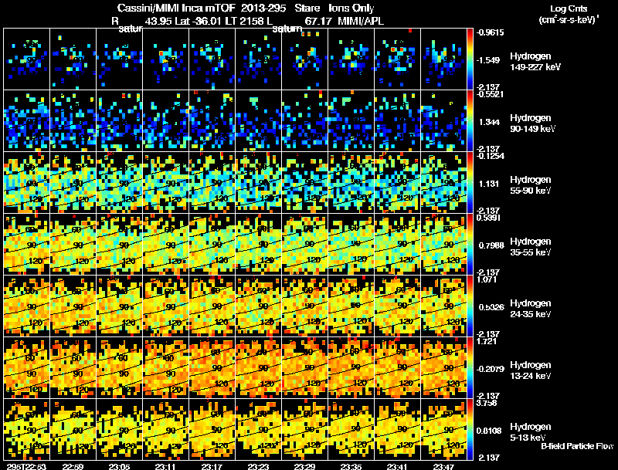Click the 23:41 time label
The height and width of the screenshot is (470, 618).
pos(397,467)
